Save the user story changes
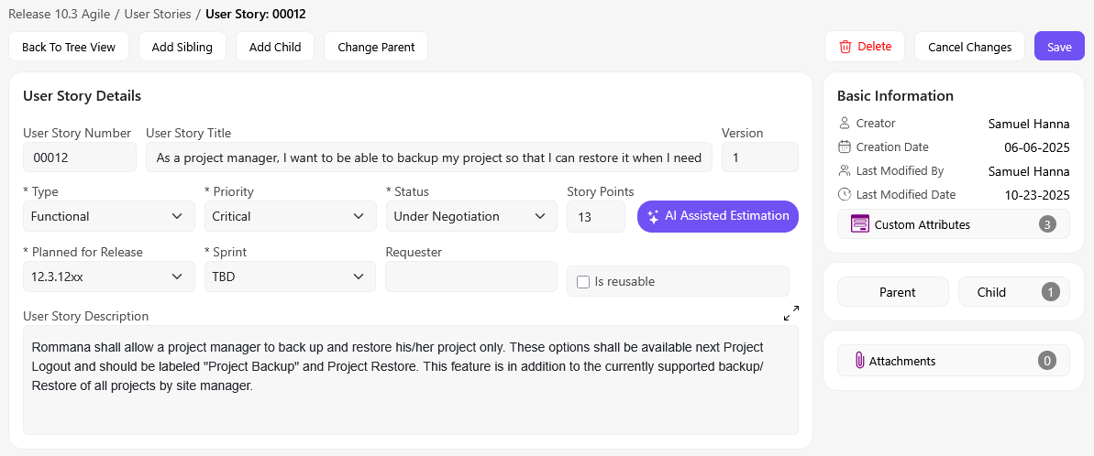 (x=1059, y=47)
